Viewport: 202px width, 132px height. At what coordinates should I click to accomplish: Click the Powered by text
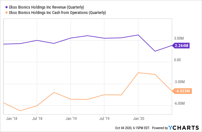pyautogui.click(x=160, y=128)
